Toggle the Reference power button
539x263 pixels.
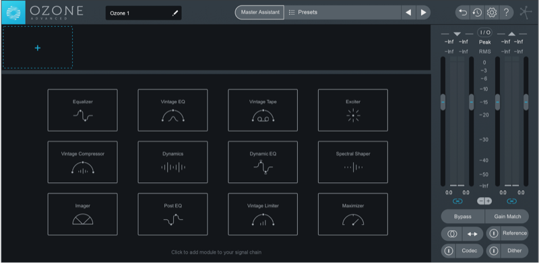(x=494, y=233)
